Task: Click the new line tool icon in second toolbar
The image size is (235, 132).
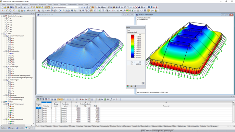Action: point(7,11)
